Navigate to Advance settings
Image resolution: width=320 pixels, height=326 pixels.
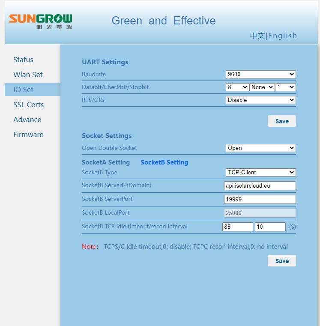(x=27, y=120)
